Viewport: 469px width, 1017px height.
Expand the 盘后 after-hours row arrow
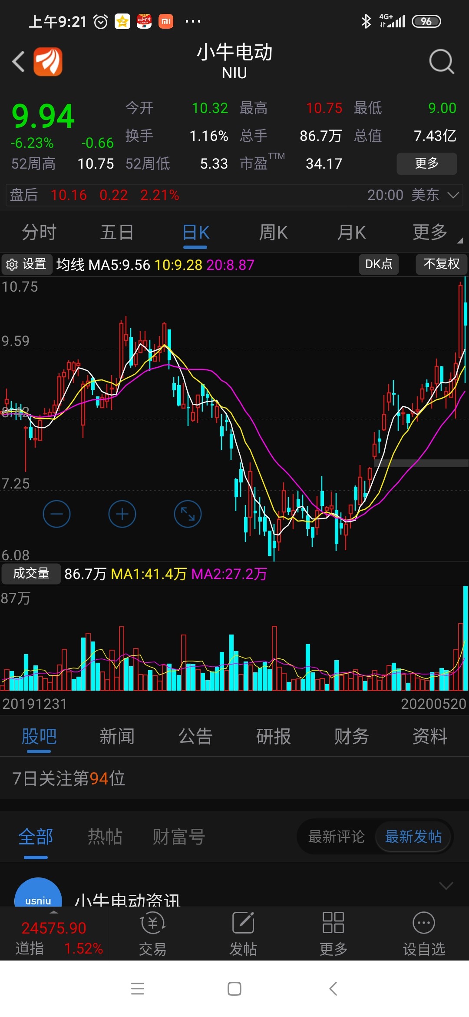[x=453, y=195]
